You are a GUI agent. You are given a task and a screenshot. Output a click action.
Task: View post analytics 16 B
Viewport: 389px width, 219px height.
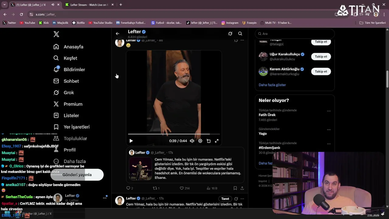[x=212, y=188]
